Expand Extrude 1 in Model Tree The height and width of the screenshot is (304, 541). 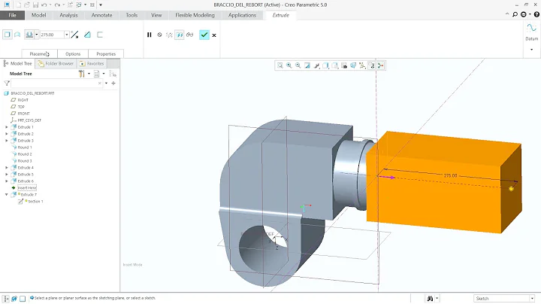(x=7, y=127)
